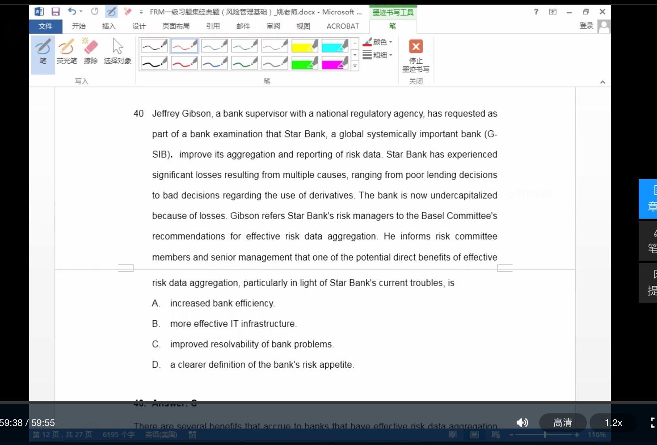
Task: Save the document with the floppy icon
Action: [x=55, y=12]
